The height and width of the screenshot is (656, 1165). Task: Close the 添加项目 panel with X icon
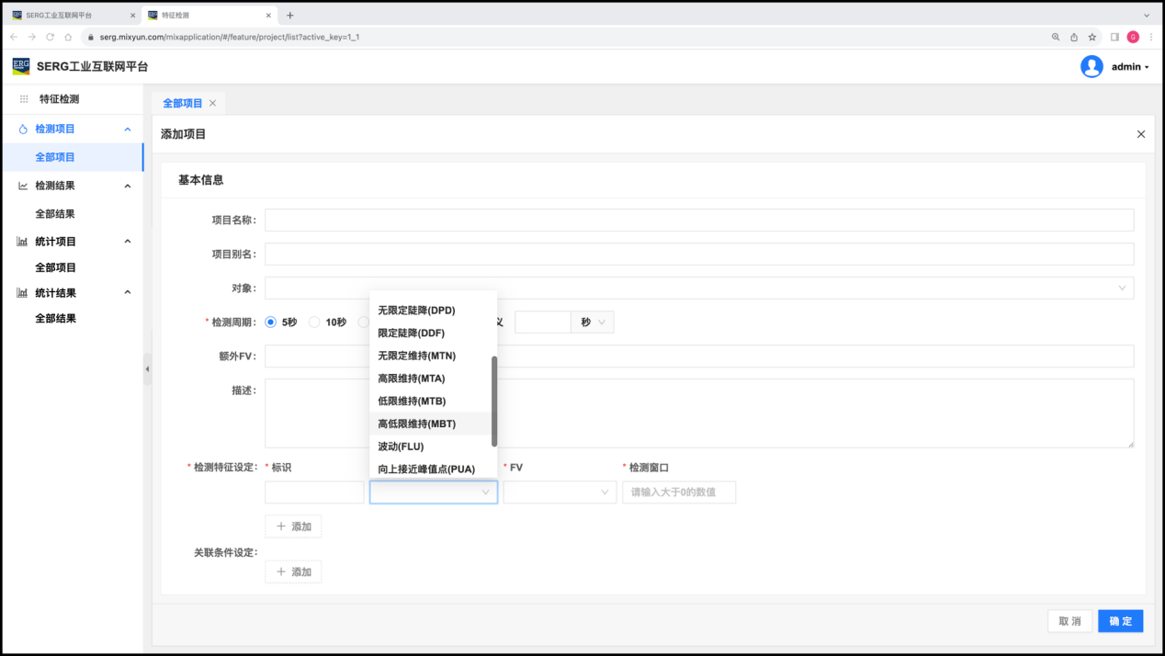point(1140,134)
